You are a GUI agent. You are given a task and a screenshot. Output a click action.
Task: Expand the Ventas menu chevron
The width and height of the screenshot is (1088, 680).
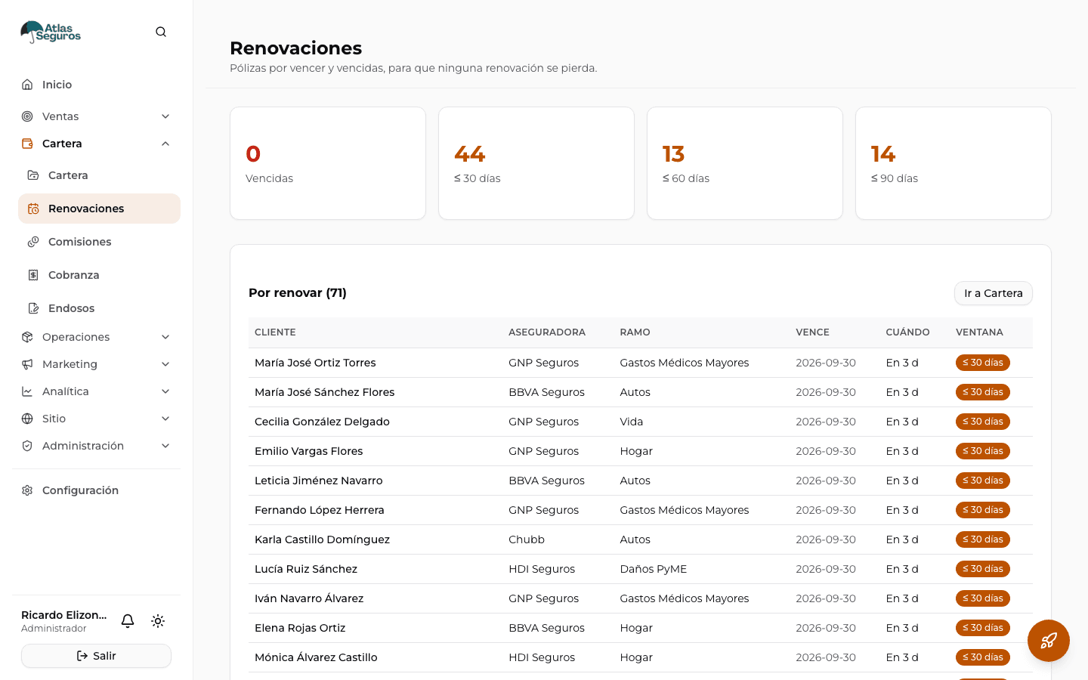(x=165, y=116)
